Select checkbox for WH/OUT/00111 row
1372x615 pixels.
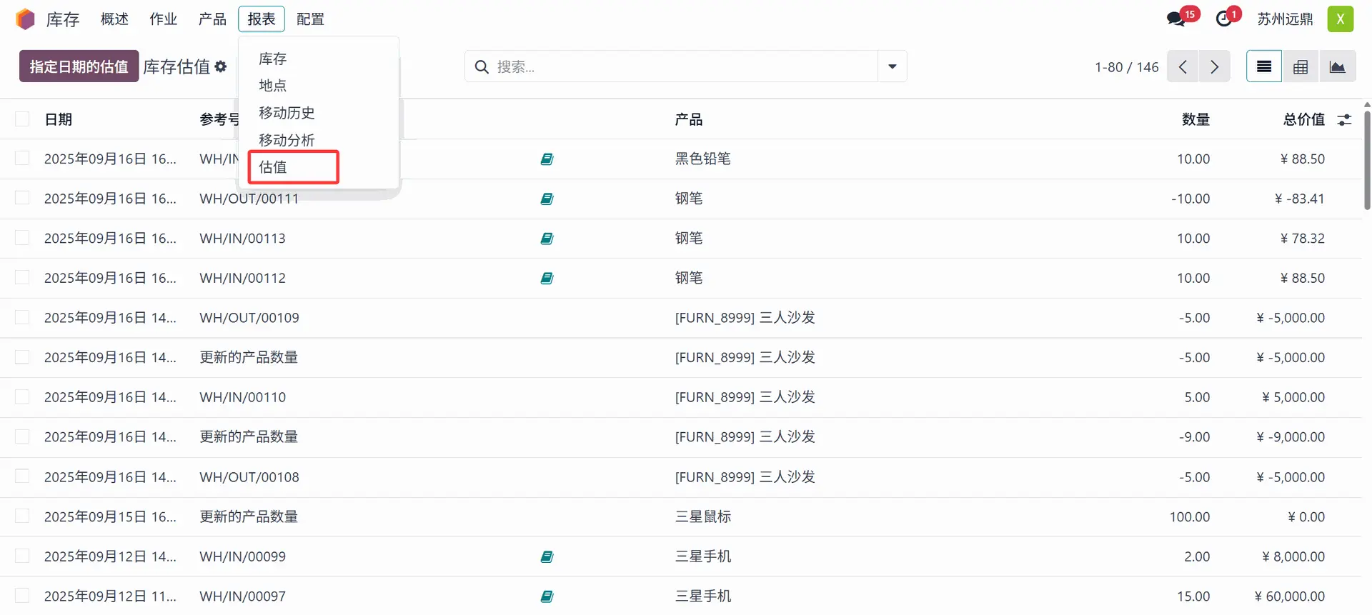tap(23, 199)
